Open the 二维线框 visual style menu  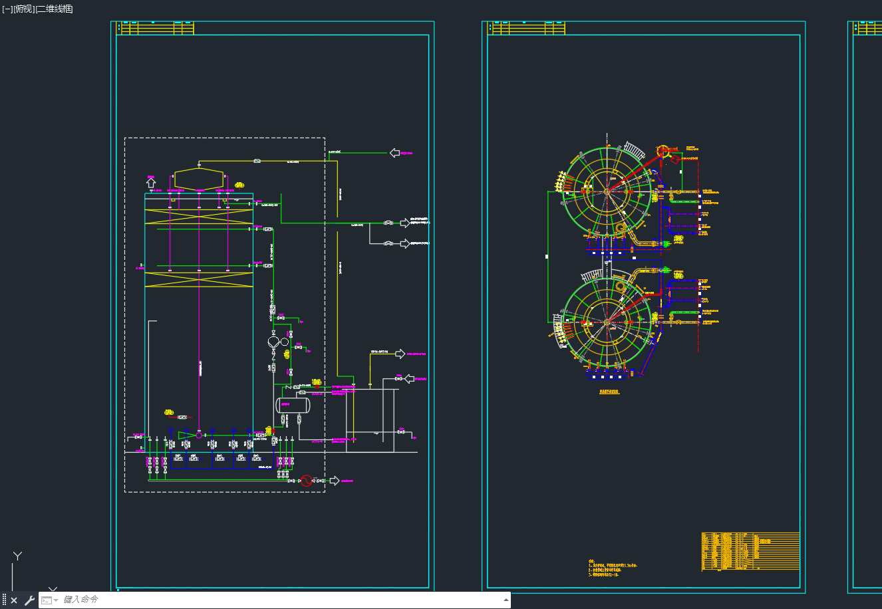[54, 9]
